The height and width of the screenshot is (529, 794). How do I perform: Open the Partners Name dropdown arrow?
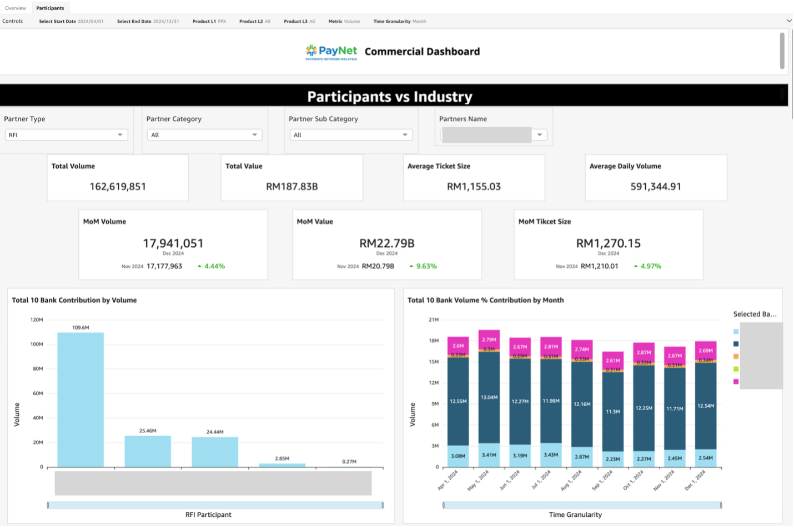[539, 135]
